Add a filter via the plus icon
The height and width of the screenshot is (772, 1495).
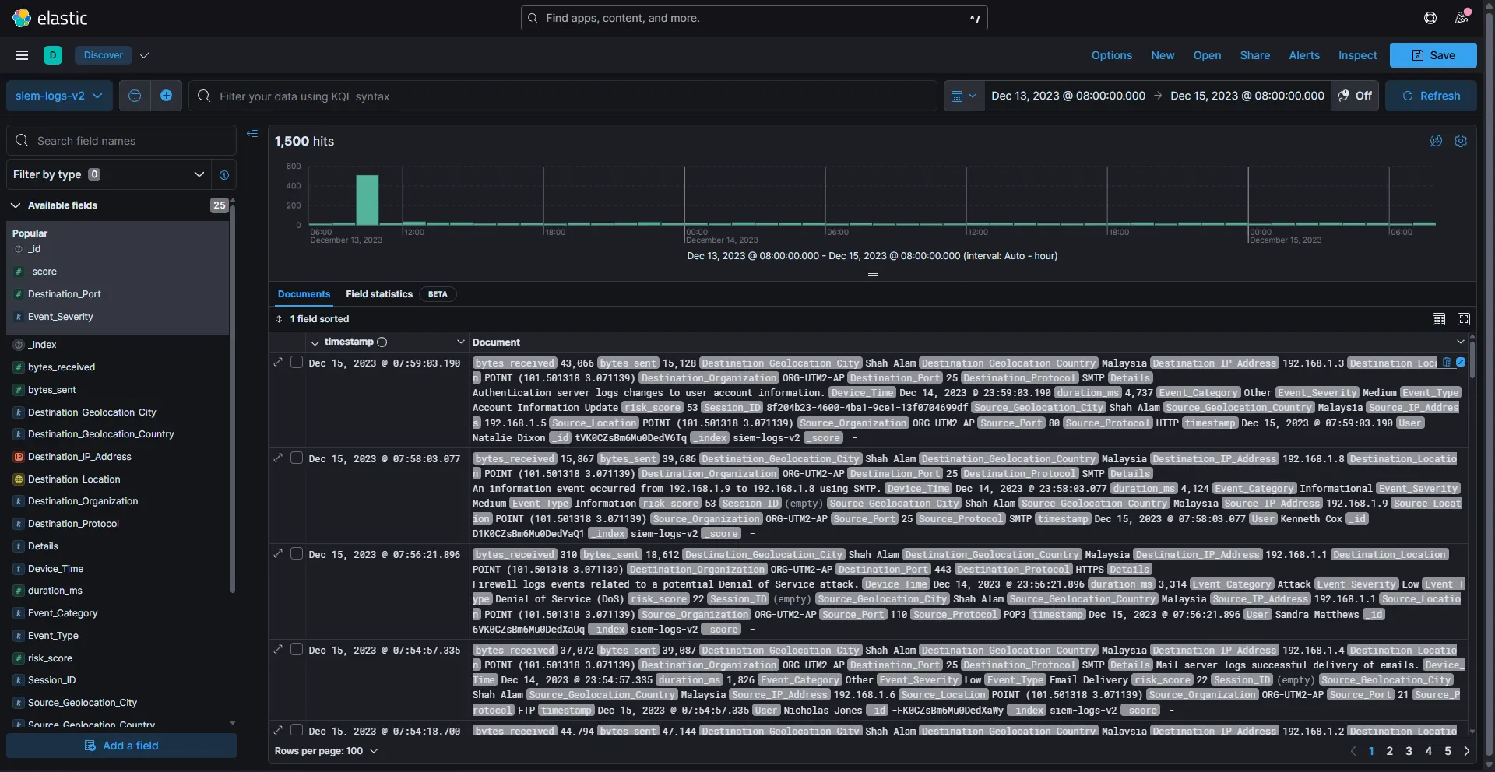(166, 96)
